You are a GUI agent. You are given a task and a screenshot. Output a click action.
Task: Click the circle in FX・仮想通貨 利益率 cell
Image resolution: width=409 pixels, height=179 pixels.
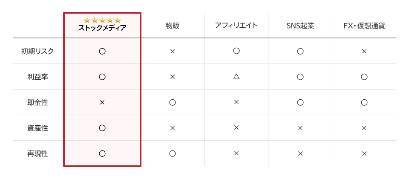coord(364,77)
